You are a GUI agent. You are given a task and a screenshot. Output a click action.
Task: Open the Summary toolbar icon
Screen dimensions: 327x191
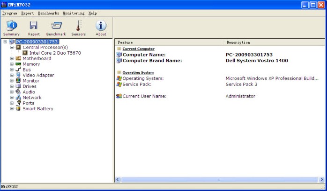coord(11,28)
